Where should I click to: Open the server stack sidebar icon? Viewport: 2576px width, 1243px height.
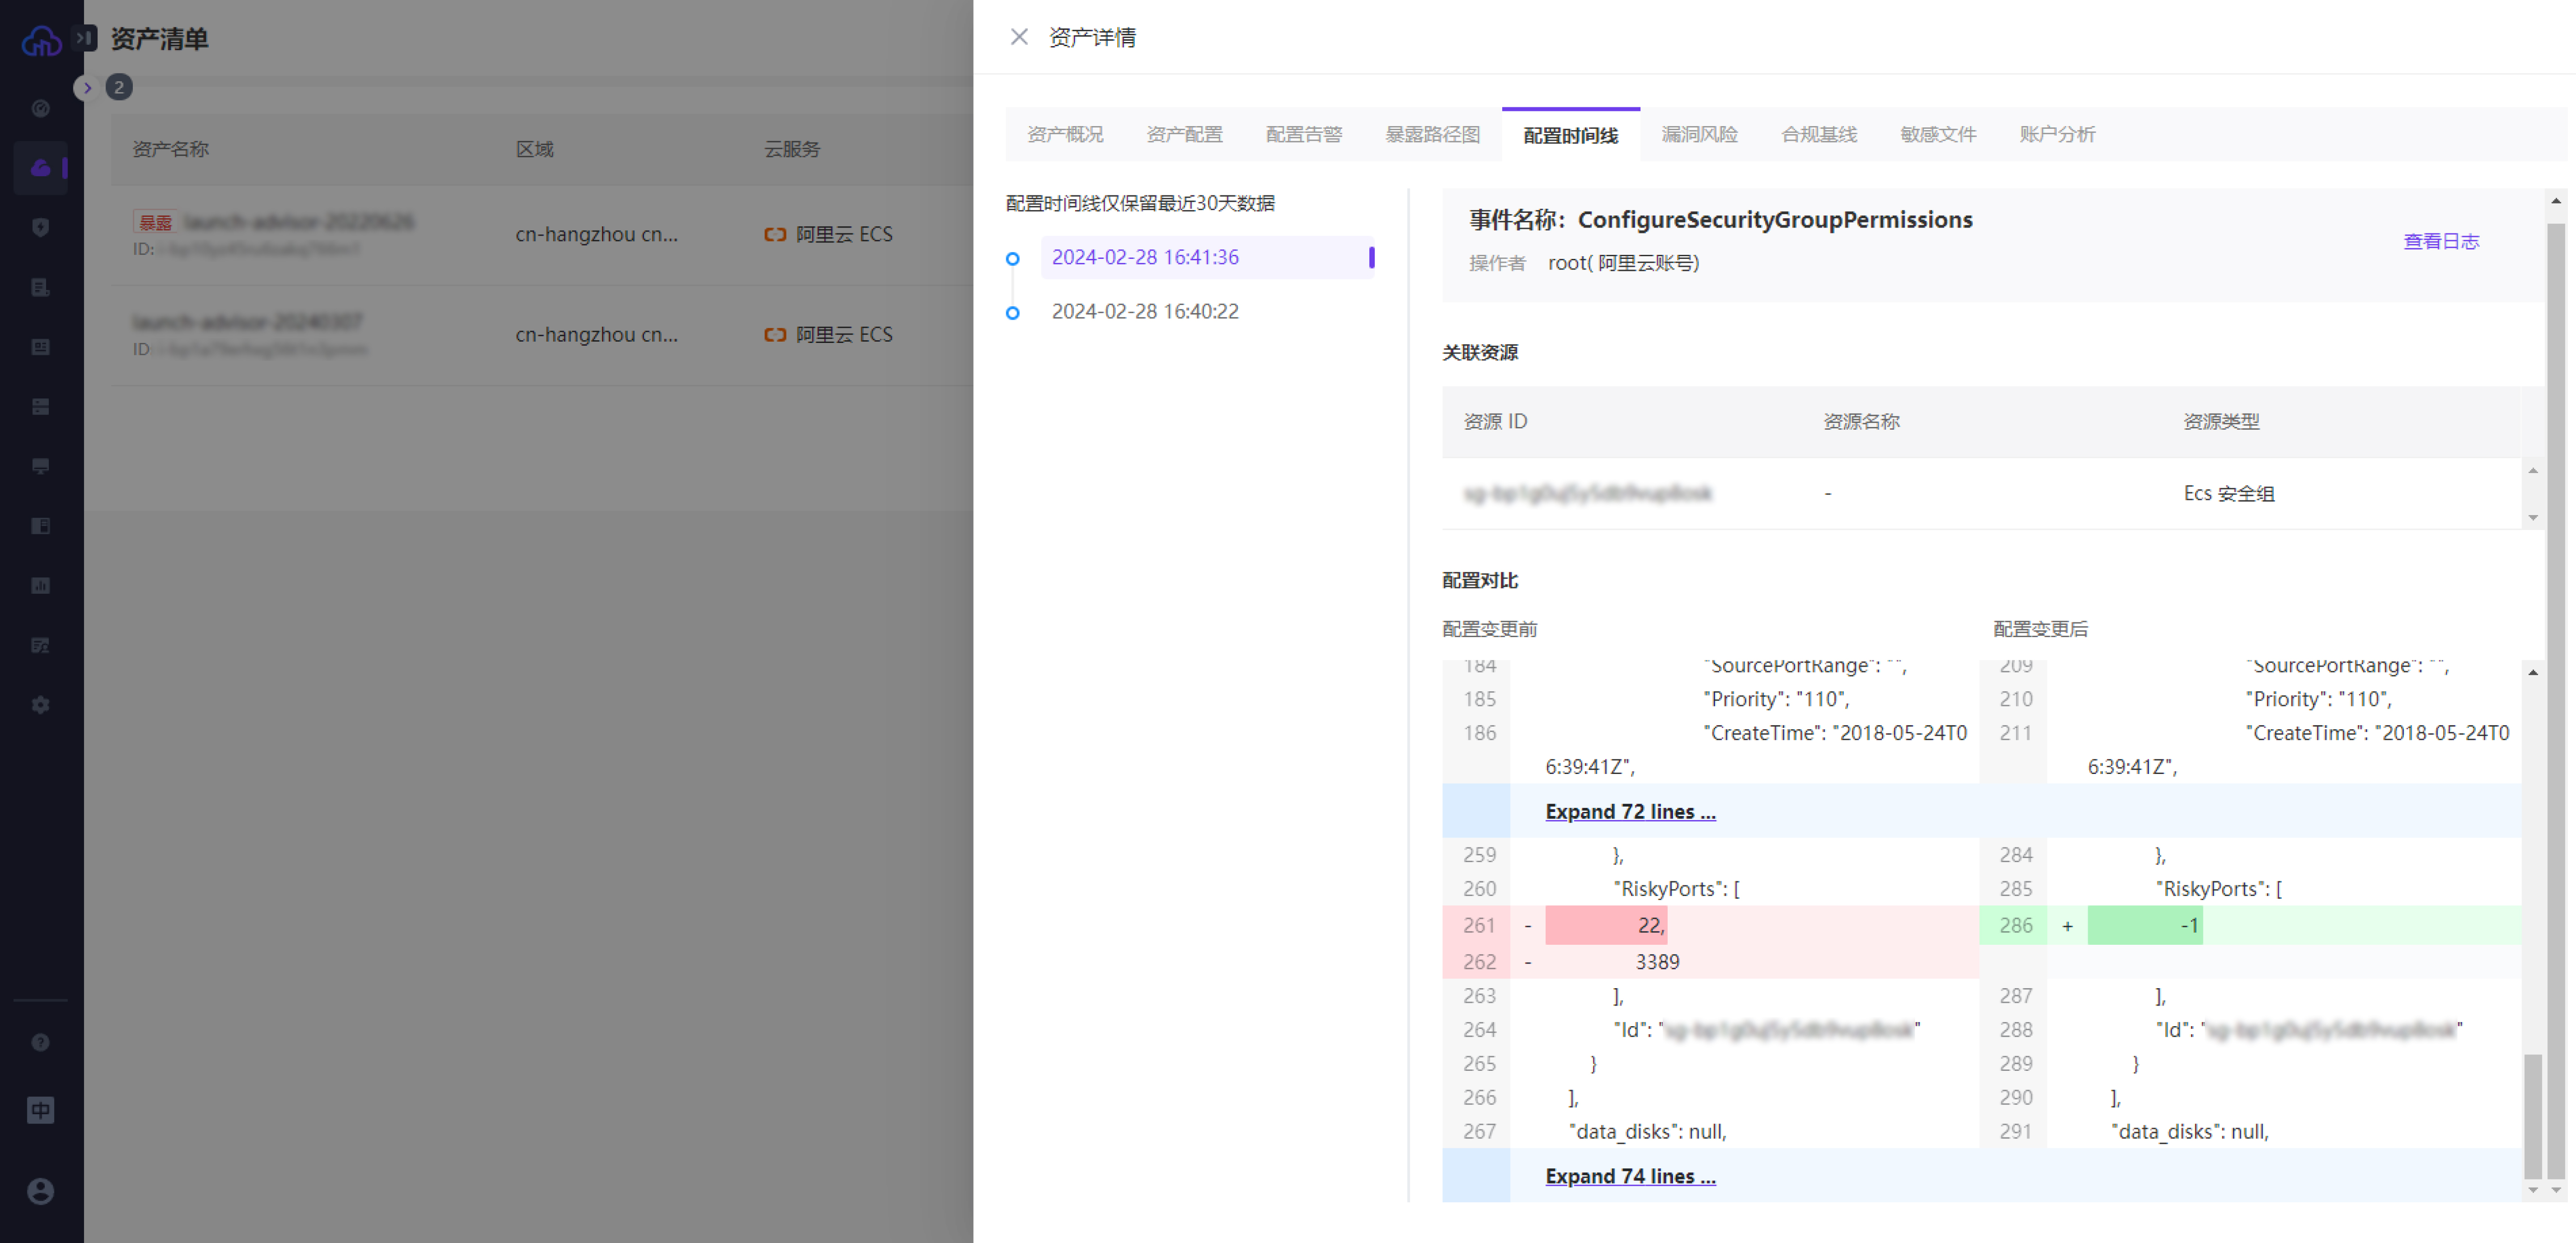40,406
